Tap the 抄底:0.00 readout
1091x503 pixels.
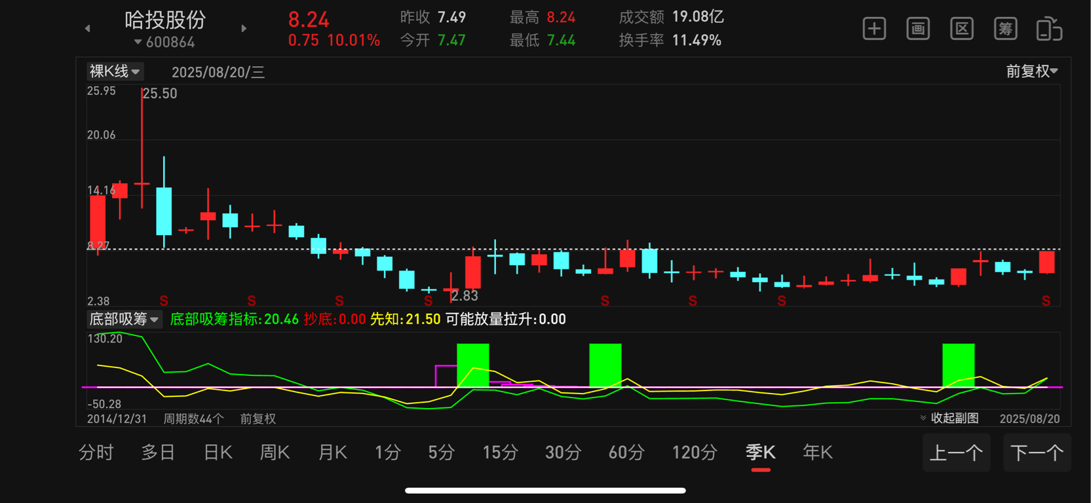[335, 319]
